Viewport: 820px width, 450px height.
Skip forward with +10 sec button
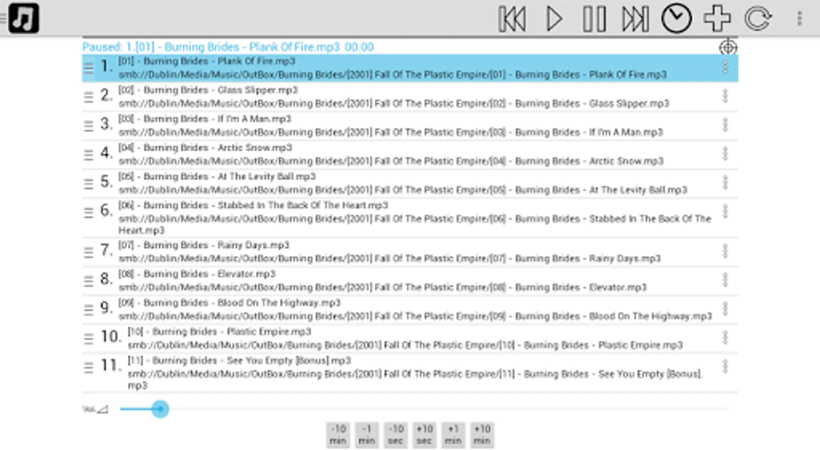(x=424, y=435)
